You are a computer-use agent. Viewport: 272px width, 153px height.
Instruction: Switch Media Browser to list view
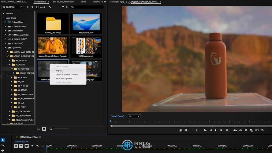tap(39, 129)
